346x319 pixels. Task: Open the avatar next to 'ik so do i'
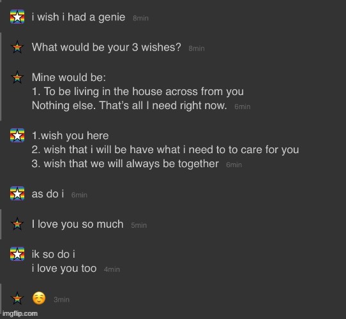(17, 254)
